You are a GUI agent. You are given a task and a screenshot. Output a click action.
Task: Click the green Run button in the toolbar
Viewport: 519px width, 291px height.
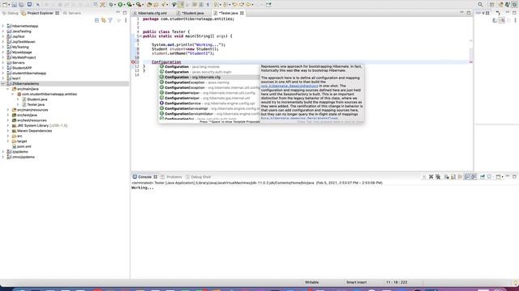(x=120, y=5)
